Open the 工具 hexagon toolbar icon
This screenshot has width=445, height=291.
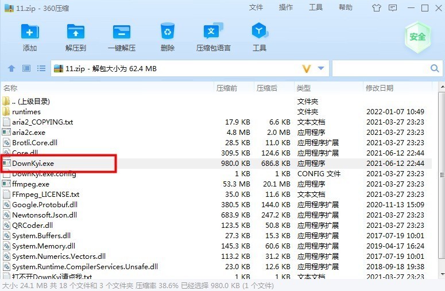coord(260,30)
